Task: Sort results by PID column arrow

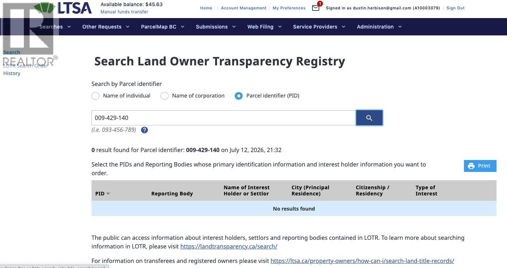Action: pos(108,194)
